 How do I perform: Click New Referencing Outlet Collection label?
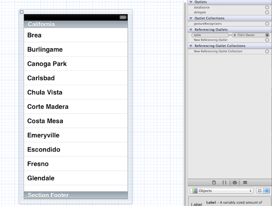(218, 51)
